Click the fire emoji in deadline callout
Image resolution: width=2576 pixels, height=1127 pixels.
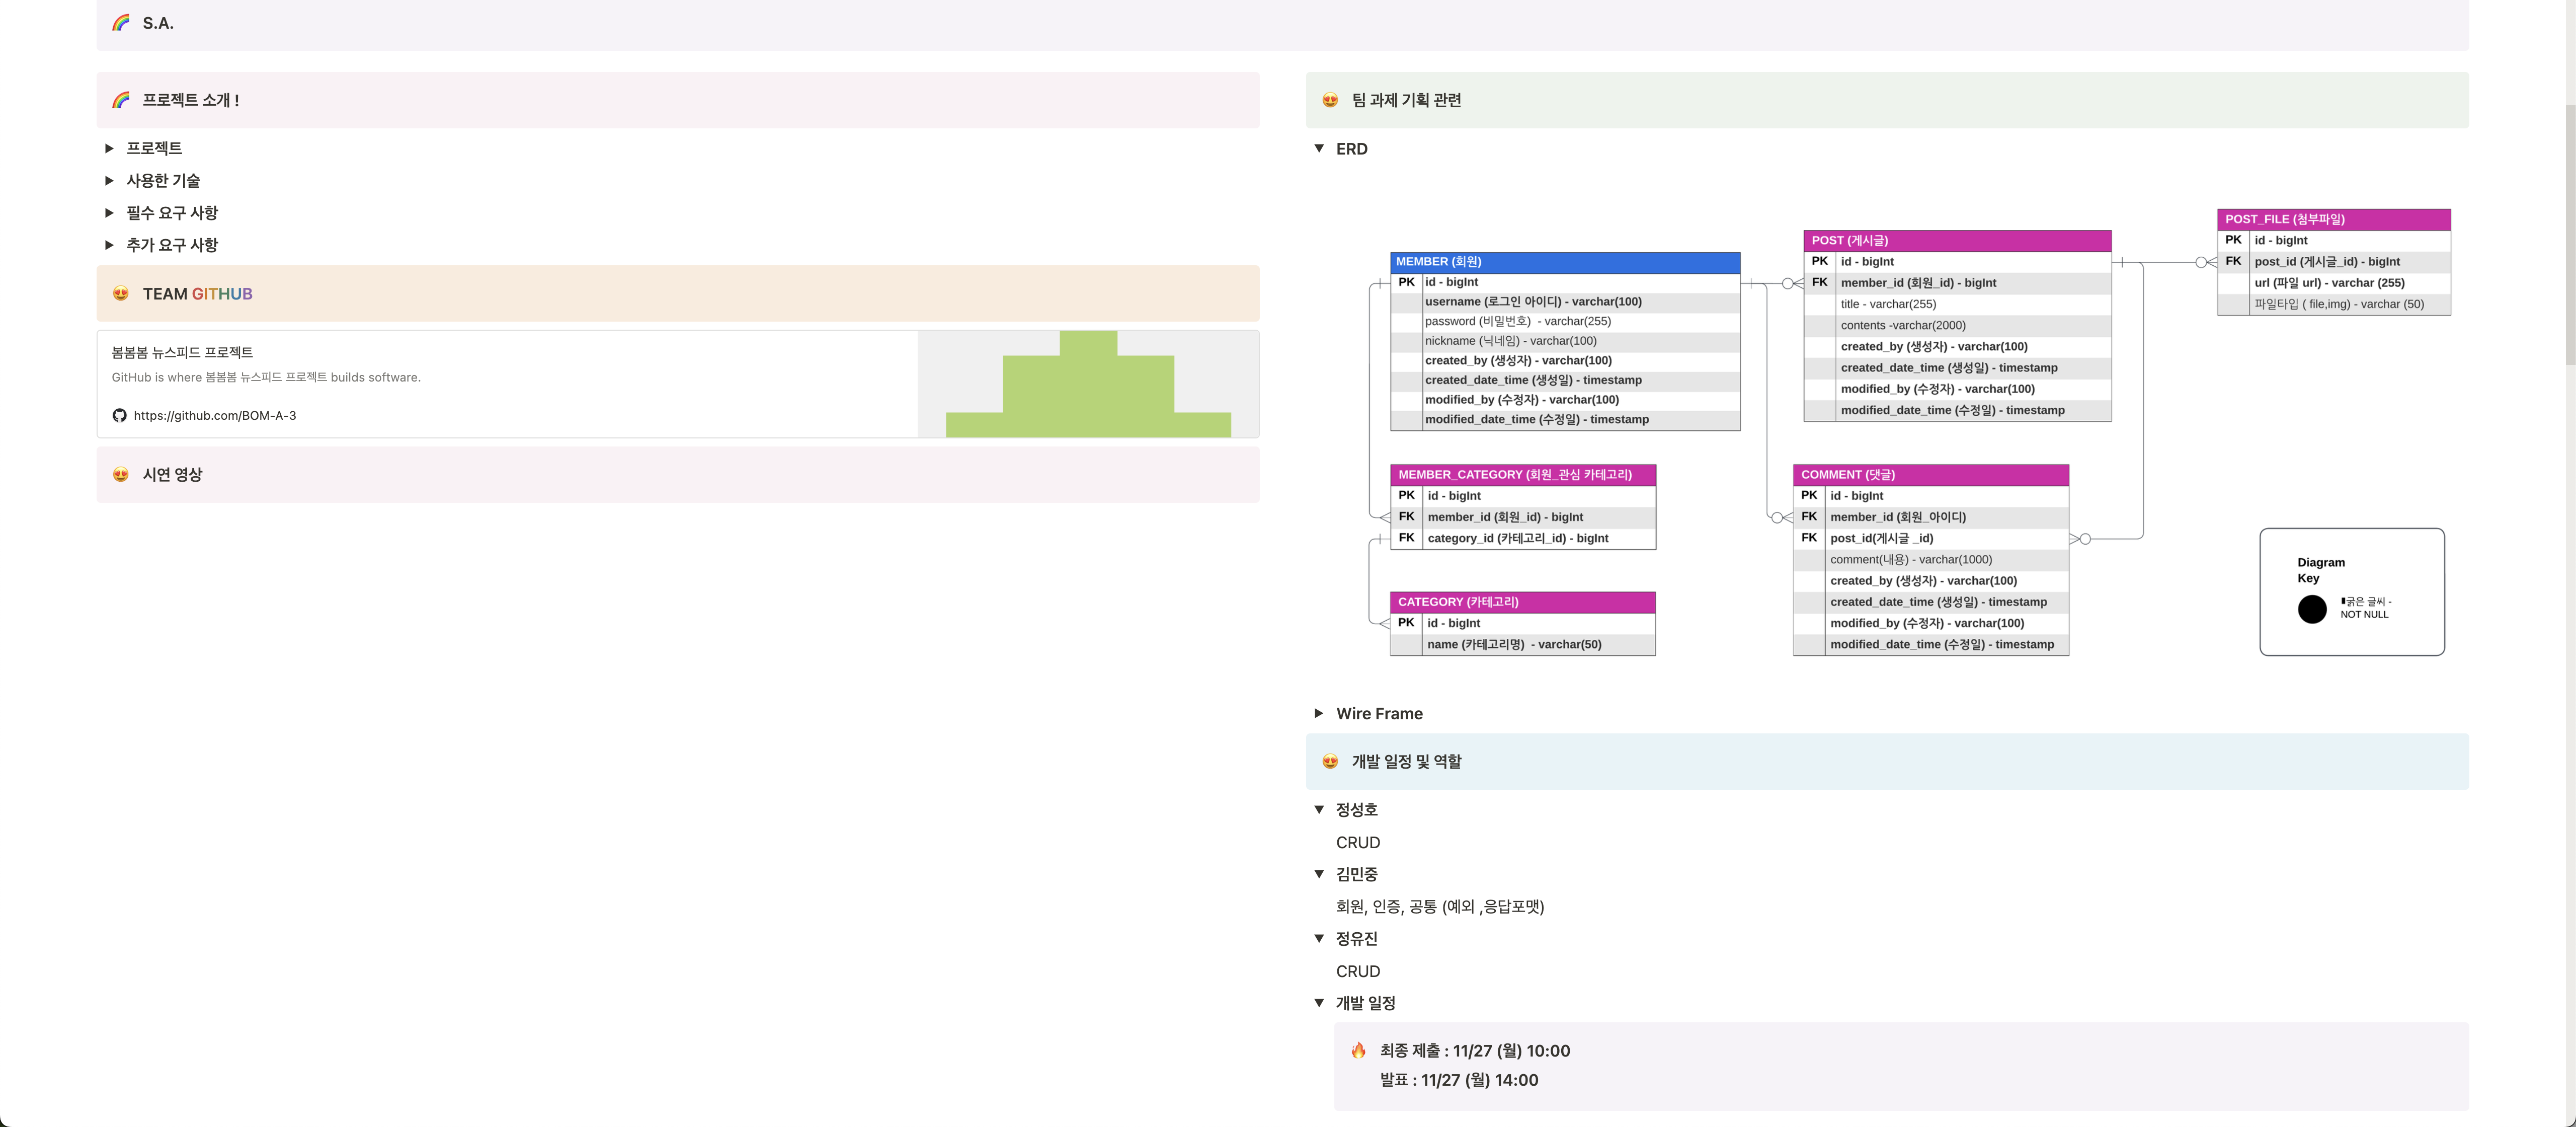1358,1050
